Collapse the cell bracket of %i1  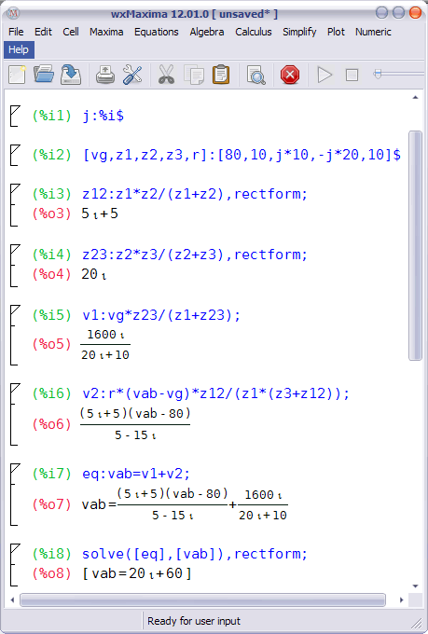click(14, 117)
